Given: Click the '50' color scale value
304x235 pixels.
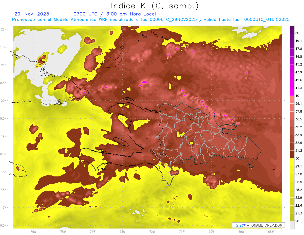Looking at the screenshot, I should point(298,33).
